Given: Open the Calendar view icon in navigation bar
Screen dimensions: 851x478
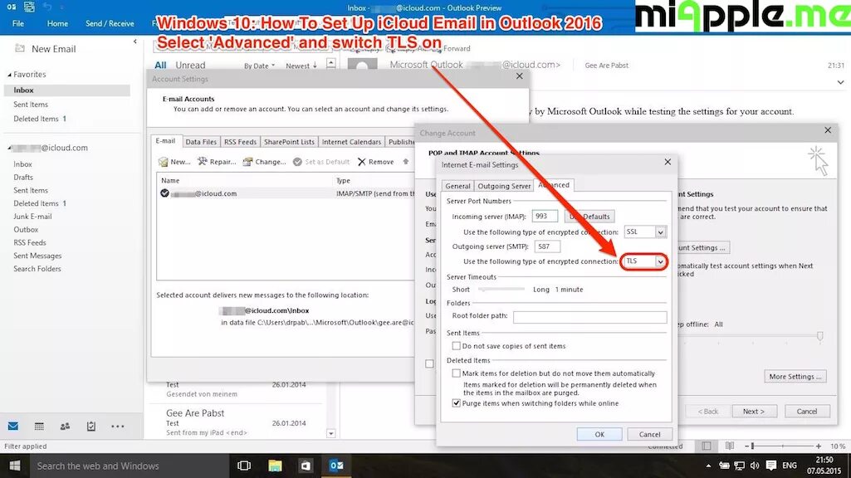Looking at the screenshot, I should [39, 427].
